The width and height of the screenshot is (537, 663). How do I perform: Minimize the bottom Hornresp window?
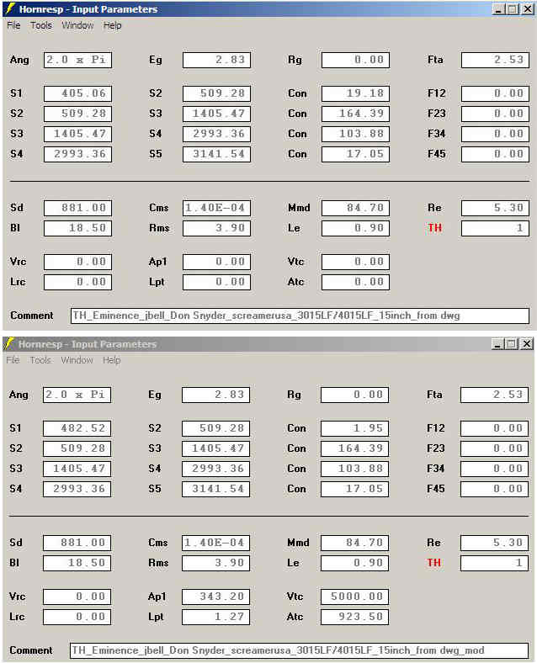tap(497, 344)
